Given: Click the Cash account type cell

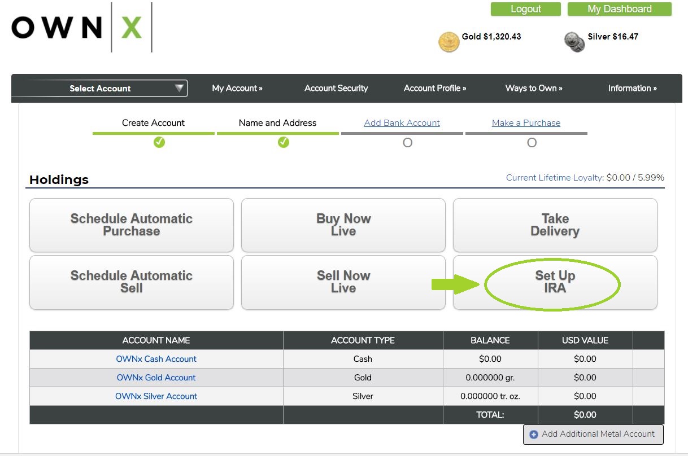Looking at the screenshot, I should tap(363, 359).
